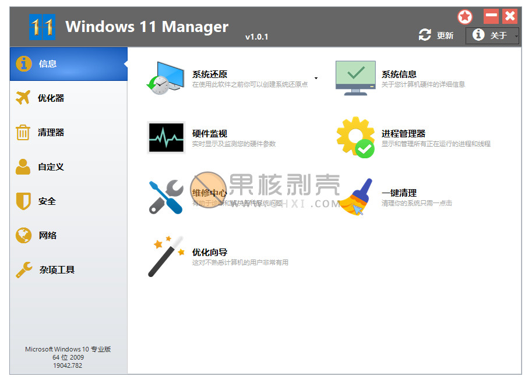Open the 安全 security shield section
532x380 pixels.
(23, 201)
